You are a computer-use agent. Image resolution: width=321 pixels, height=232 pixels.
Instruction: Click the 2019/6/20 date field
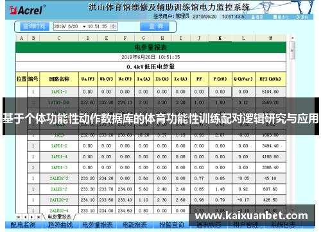66,26
